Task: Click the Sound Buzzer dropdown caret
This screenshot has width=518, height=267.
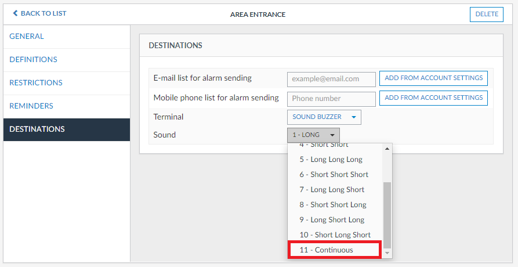Action: tap(354, 117)
